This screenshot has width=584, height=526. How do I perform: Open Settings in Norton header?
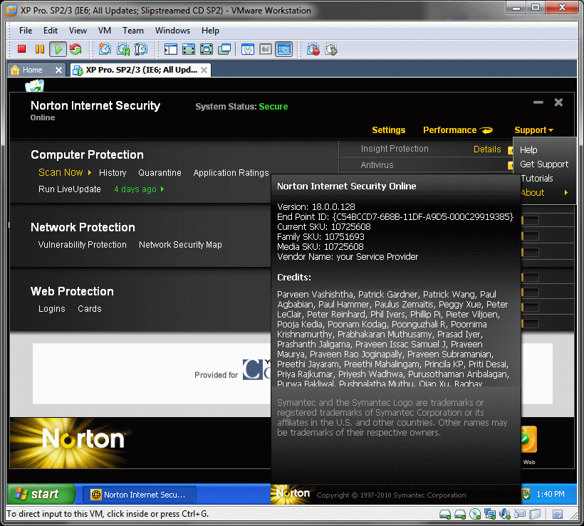(388, 130)
